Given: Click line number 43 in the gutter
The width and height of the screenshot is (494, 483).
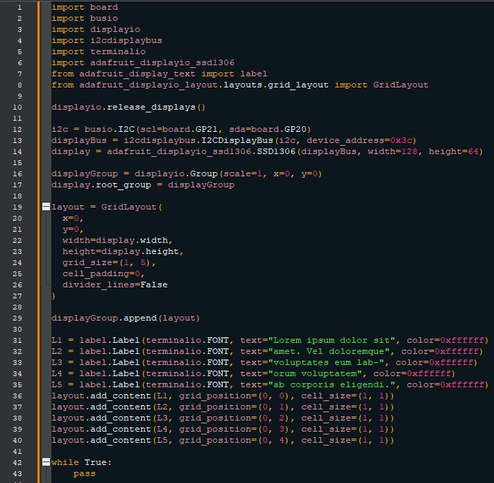Looking at the screenshot, I should 17,473.
